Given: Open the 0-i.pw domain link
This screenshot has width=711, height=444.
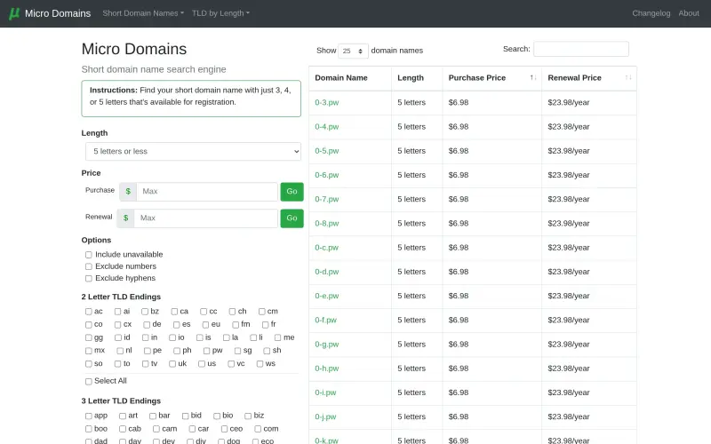Looking at the screenshot, I should (325, 392).
